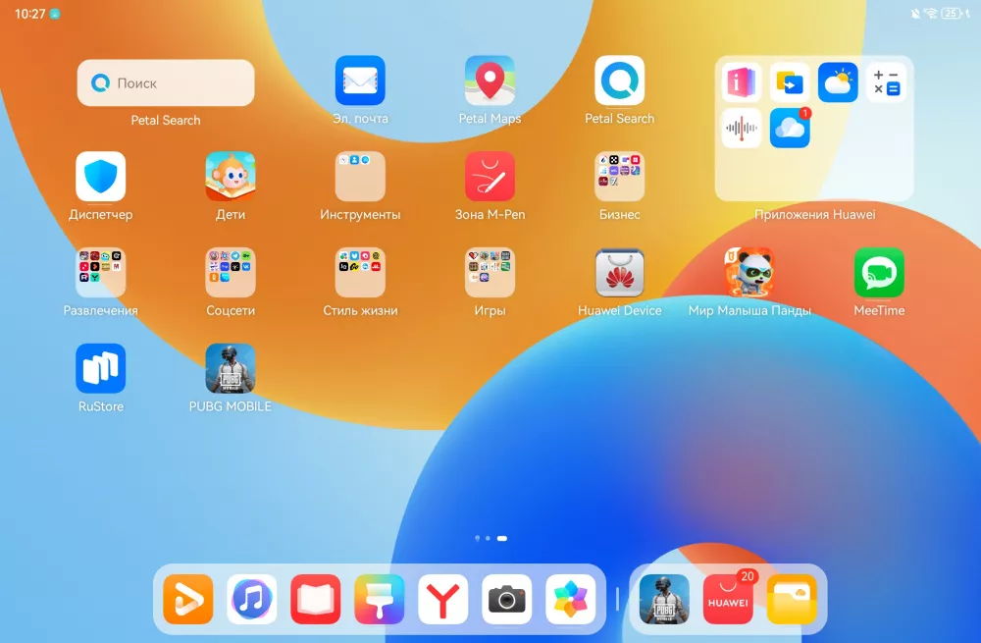Expand the Приложения Huawei large folder
The image size is (981, 643).
coord(814,129)
